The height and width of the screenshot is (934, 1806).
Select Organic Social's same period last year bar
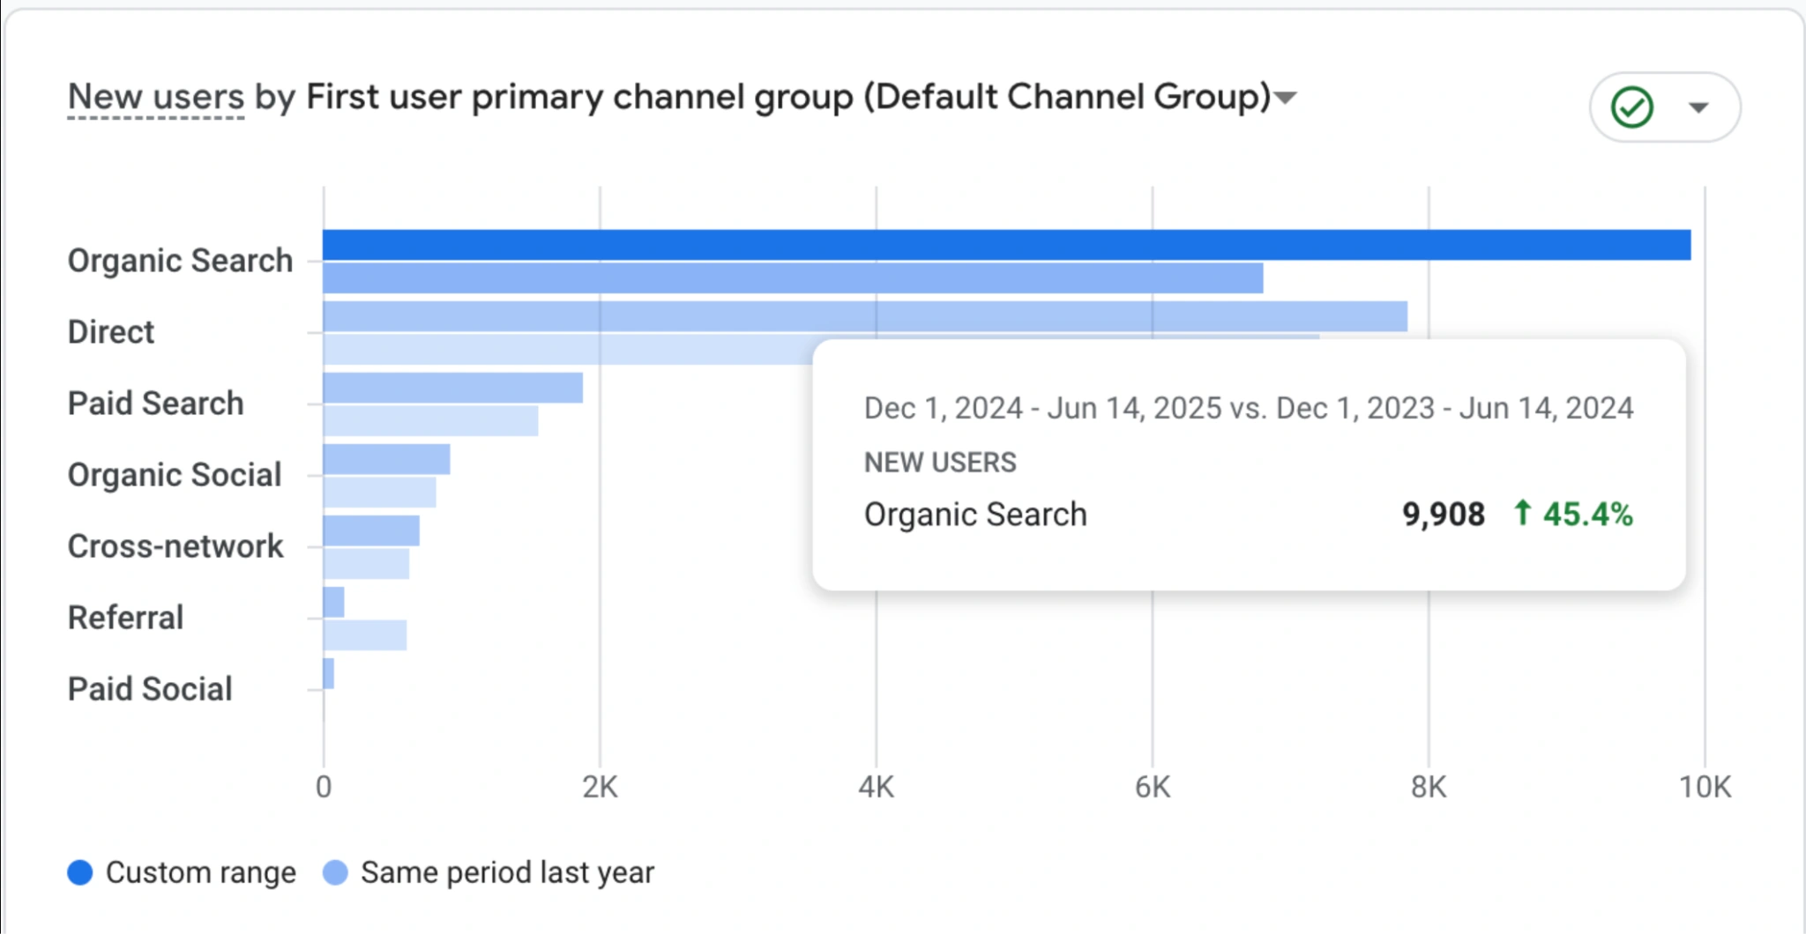(x=379, y=493)
